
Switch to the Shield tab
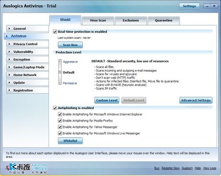(x=65, y=20)
